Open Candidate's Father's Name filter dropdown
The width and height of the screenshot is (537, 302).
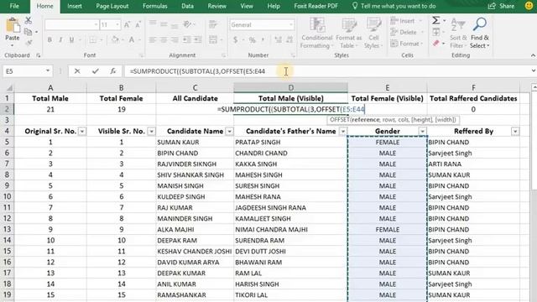(x=343, y=131)
